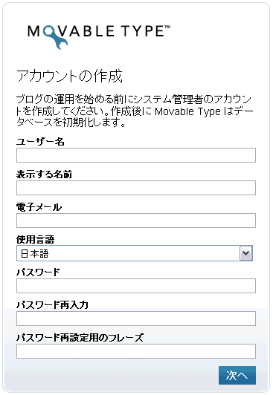
Task: Focus the ユーザー名 text box
Action: point(136,155)
